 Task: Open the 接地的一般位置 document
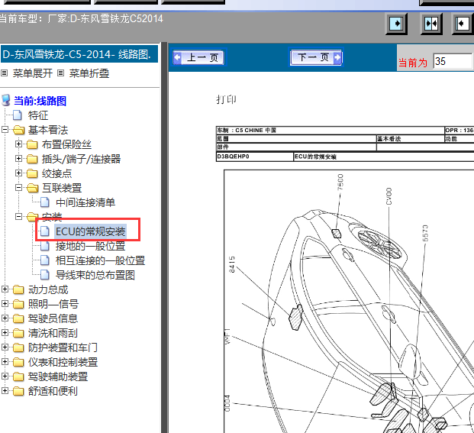(x=90, y=246)
